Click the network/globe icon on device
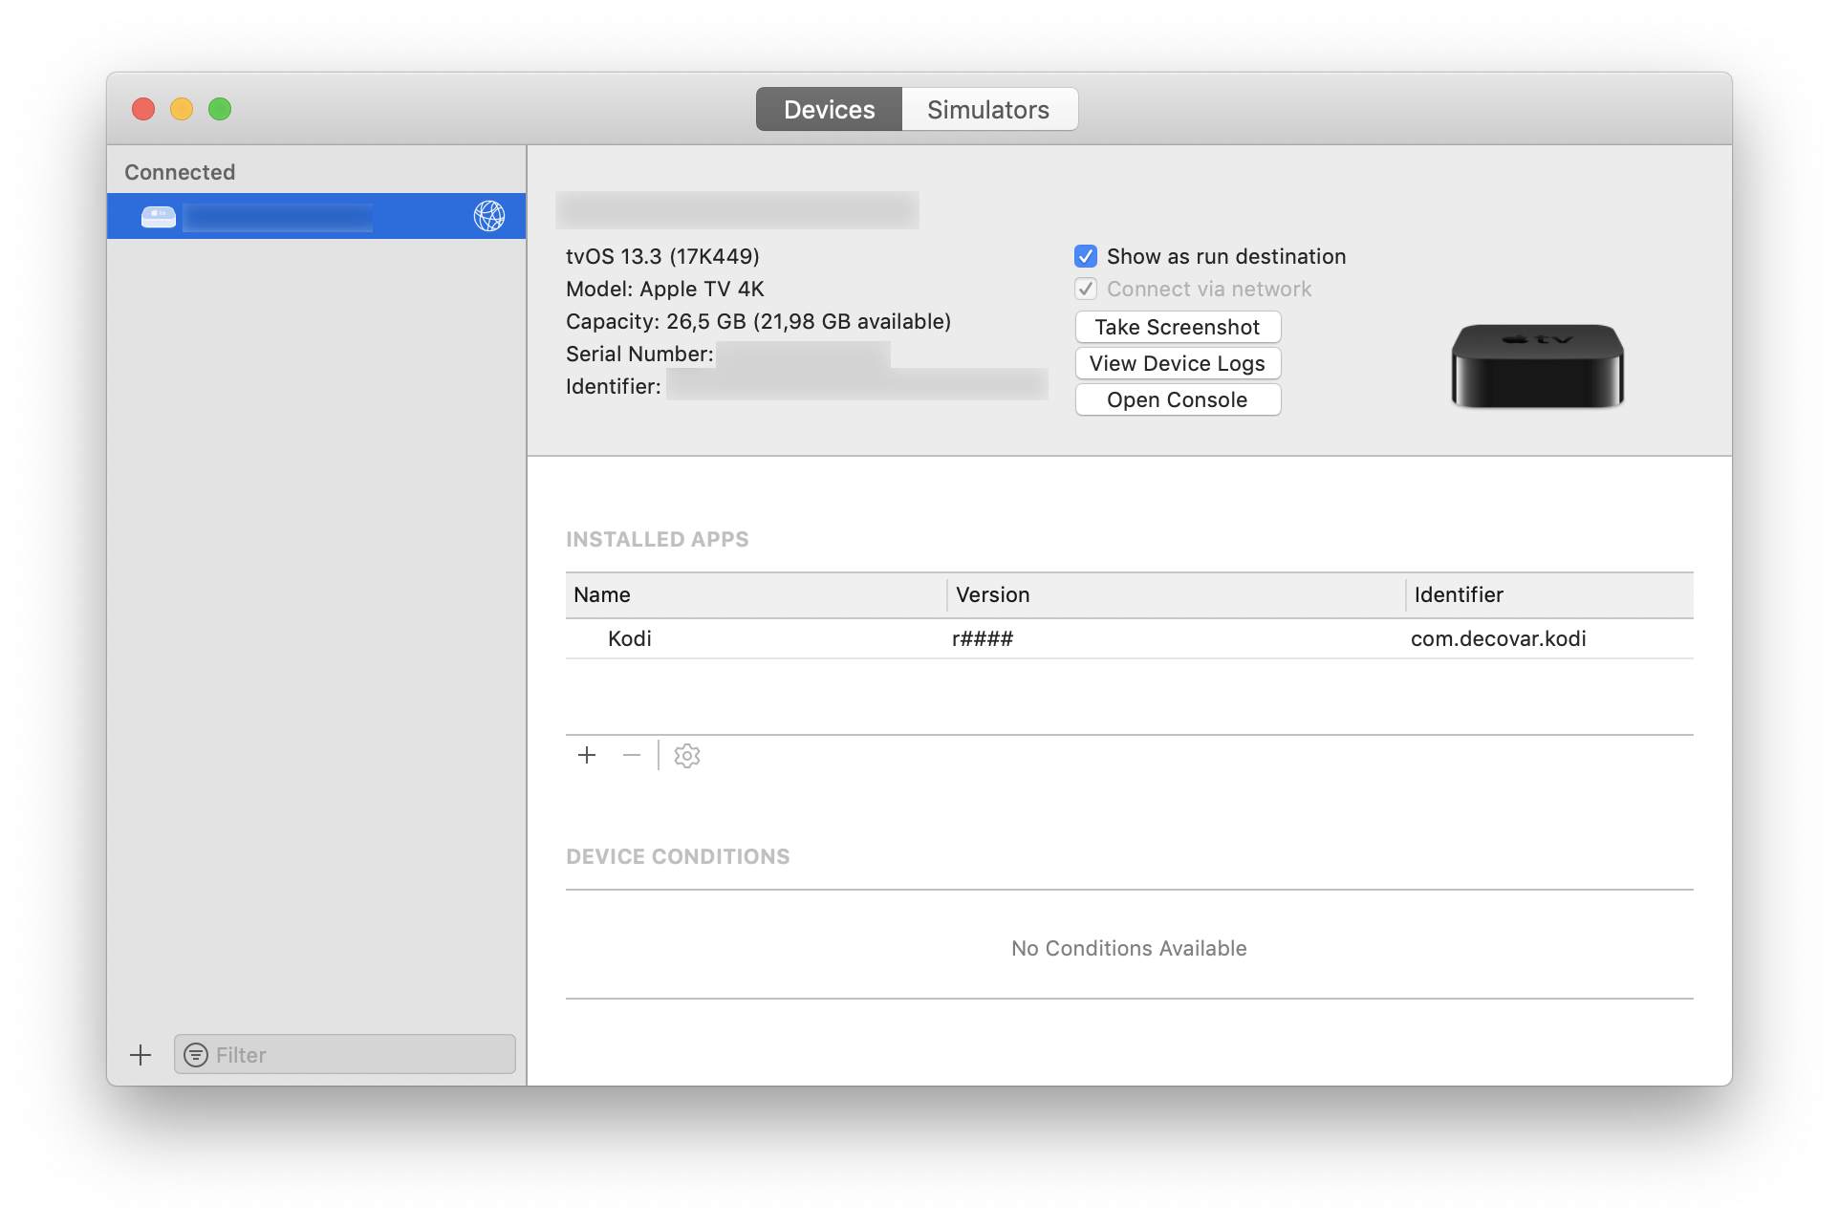 click(487, 214)
